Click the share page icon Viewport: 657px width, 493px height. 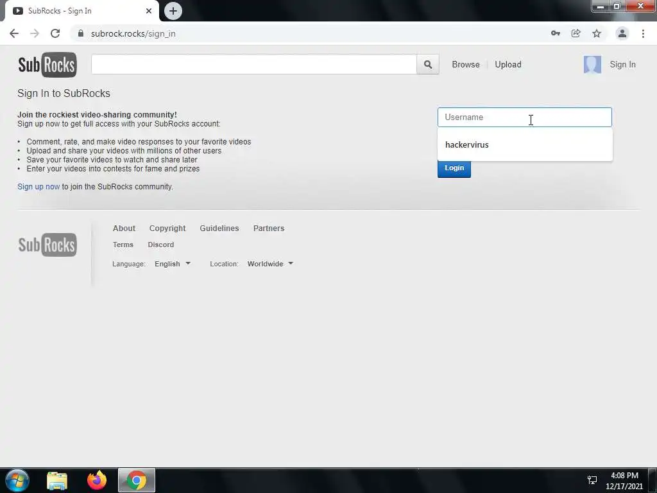pyautogui.click(x=576, y=33)
